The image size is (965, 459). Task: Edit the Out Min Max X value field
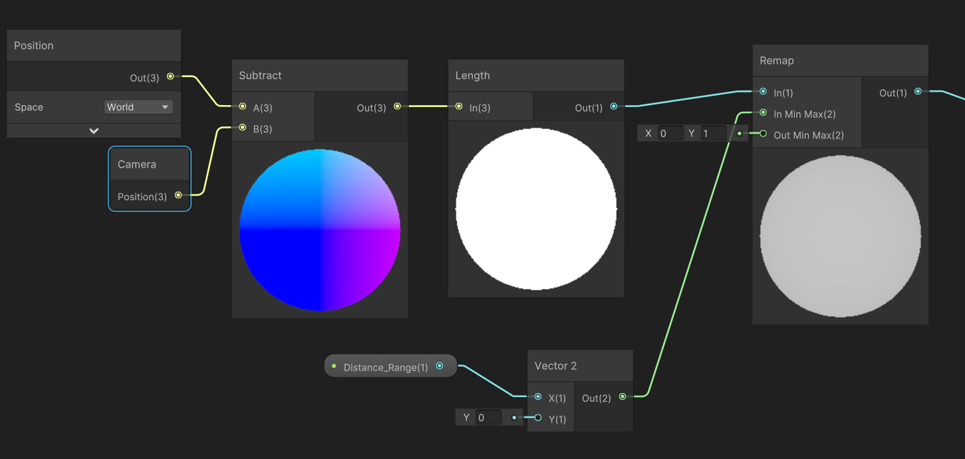coord(670,134)
